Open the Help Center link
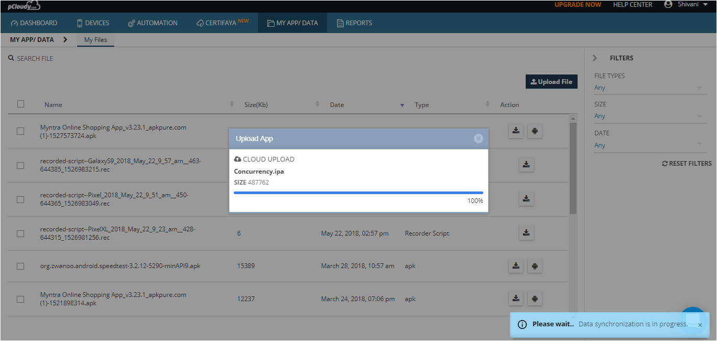The image size is (717, 341). click(633, 5)
